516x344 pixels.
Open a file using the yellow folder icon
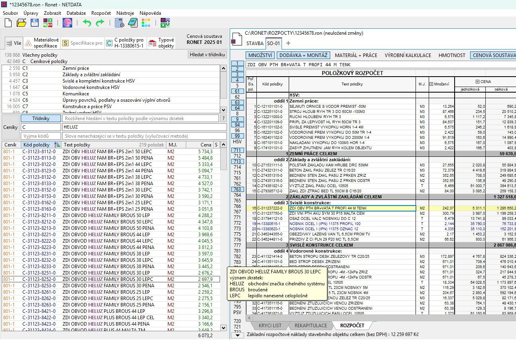point(21,23)
